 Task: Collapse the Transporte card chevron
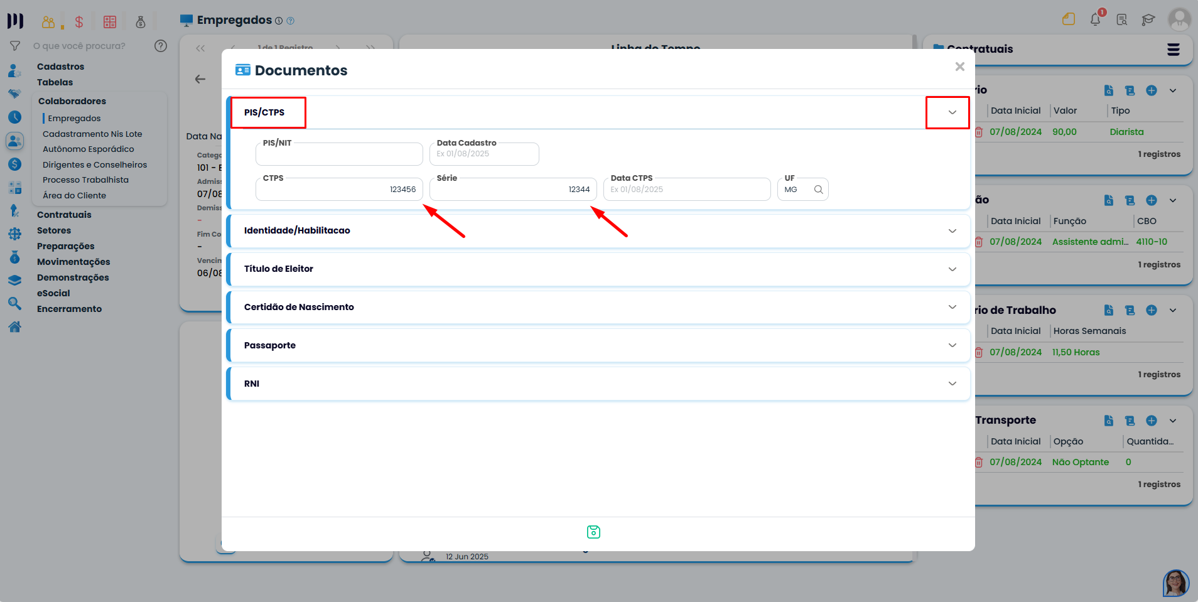(1173, 421)
